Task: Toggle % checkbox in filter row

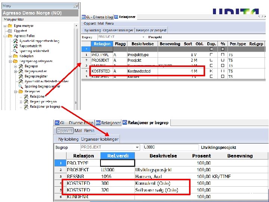Action: (223, 49)
